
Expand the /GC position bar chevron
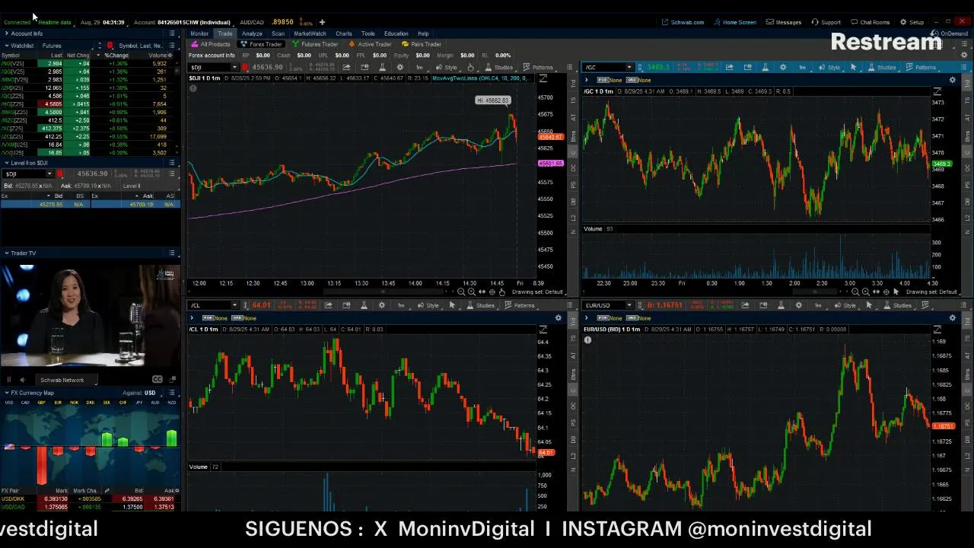point(587,80)
